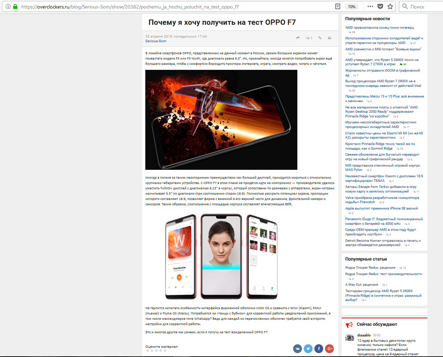Open the three red OPPO phones image

point(221,257)
